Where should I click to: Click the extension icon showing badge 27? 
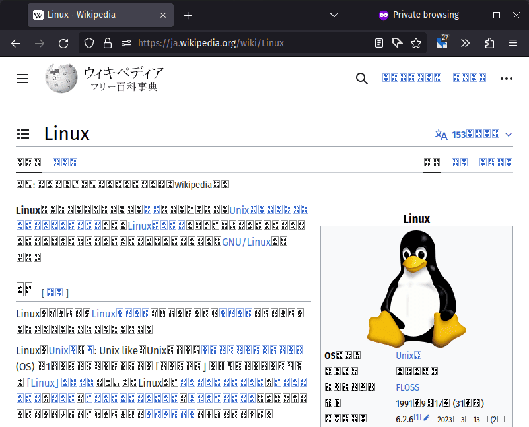coord(441,42)
